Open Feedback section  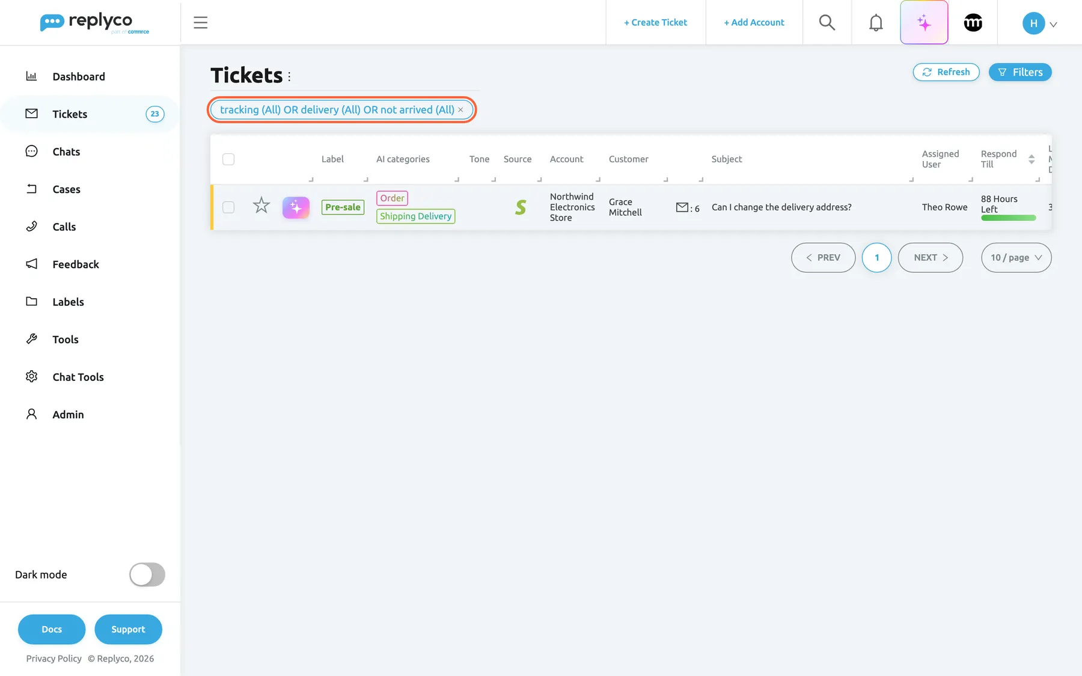(x=76, y=264)
